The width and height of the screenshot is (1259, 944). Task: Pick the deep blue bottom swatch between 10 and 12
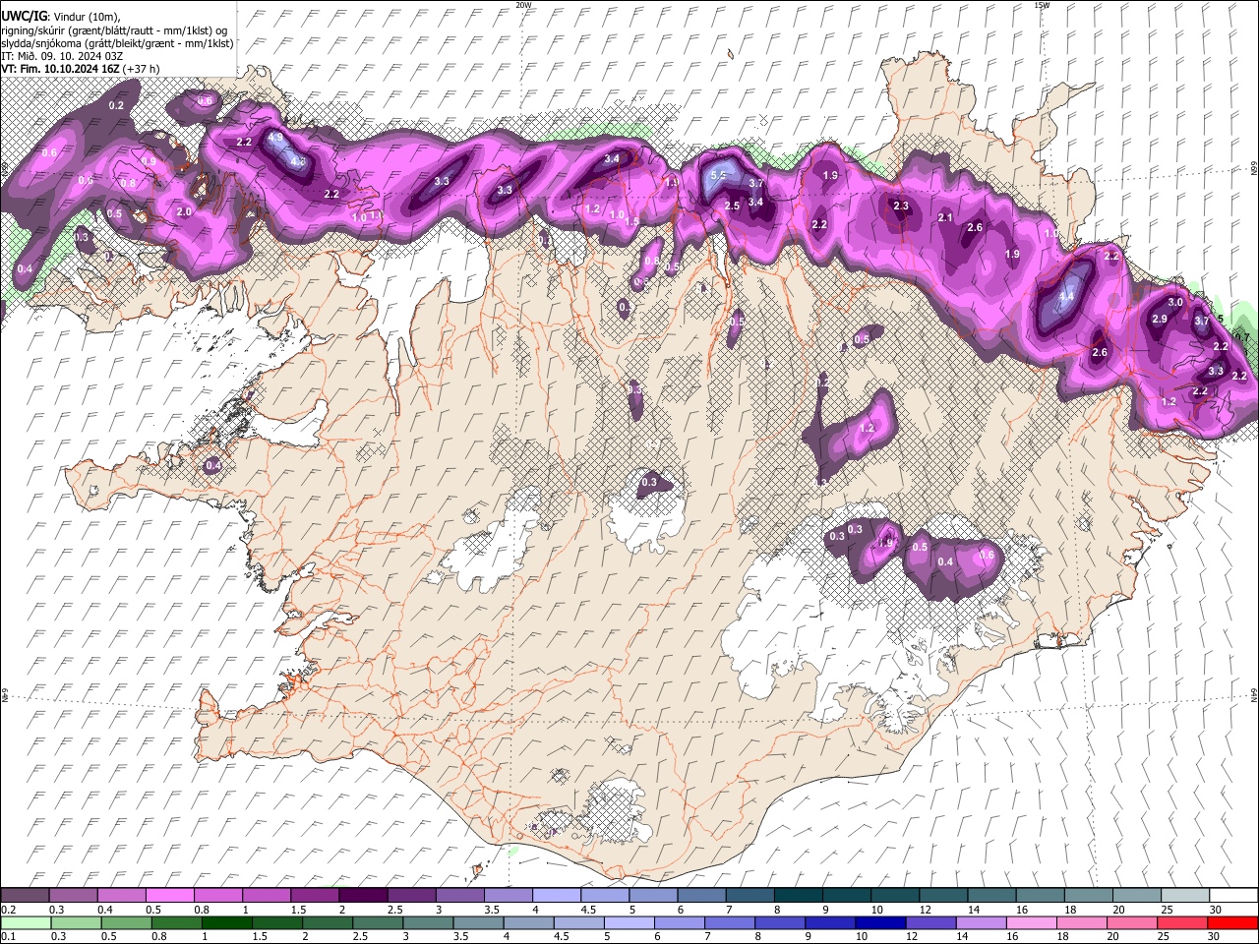click(881, 922)
